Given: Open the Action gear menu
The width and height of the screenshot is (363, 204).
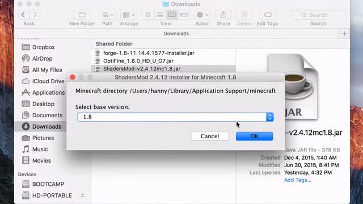Looking at the screenshot, I should coord(202,15).
